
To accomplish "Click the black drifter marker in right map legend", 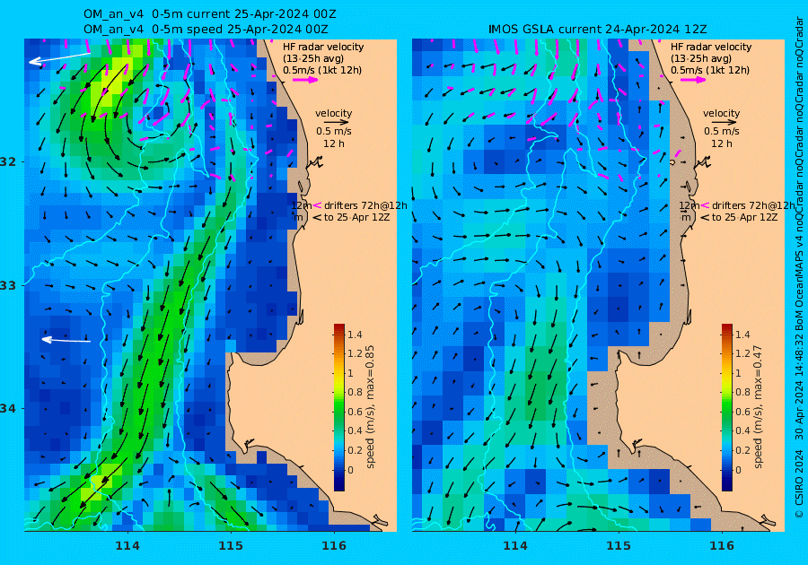I will (x=705, y=217).
